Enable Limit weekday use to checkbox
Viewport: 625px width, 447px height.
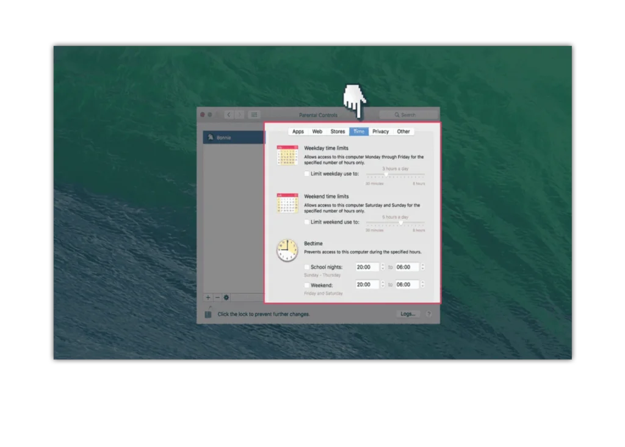pyautogui.click(x=306, y=174)
